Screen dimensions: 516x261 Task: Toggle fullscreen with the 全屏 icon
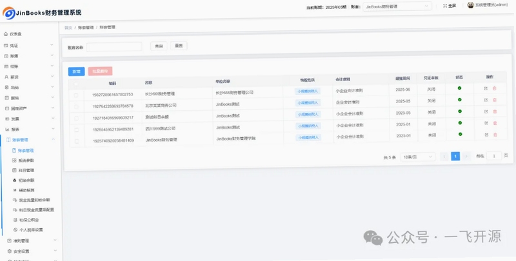click(450, 6)
